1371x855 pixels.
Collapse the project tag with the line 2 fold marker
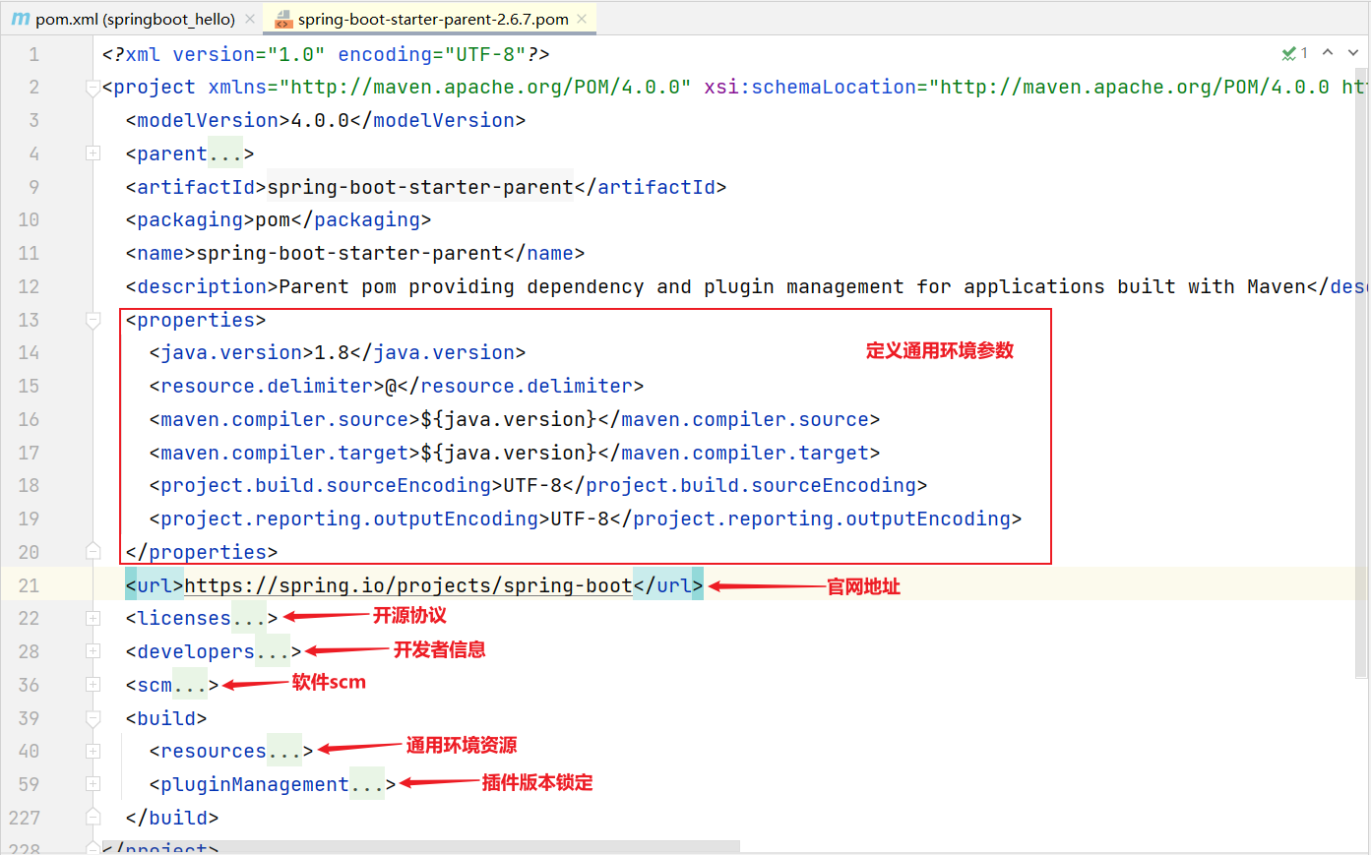point(93,88)
